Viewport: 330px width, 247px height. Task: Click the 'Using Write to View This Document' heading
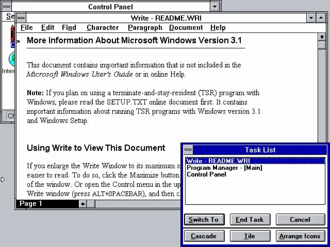coord(96,148)
